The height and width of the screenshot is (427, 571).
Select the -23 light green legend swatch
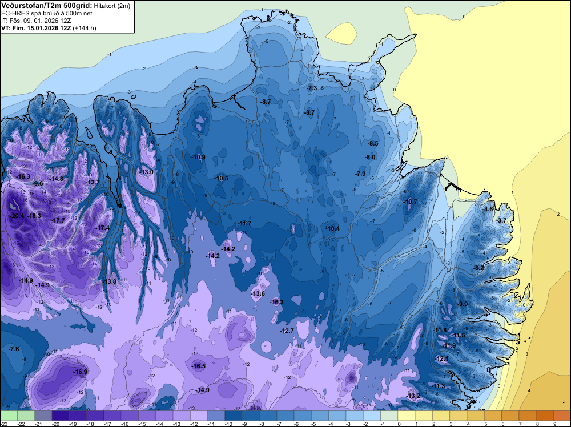9,416
